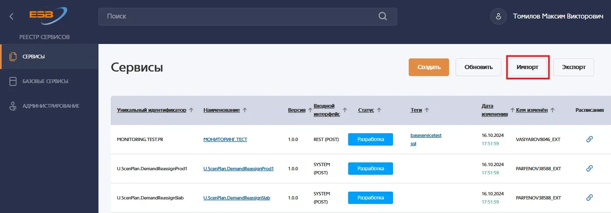Select the MONITORING.TEST.PR identifier cell
611x213 pixels.
[x=140, y=139]
